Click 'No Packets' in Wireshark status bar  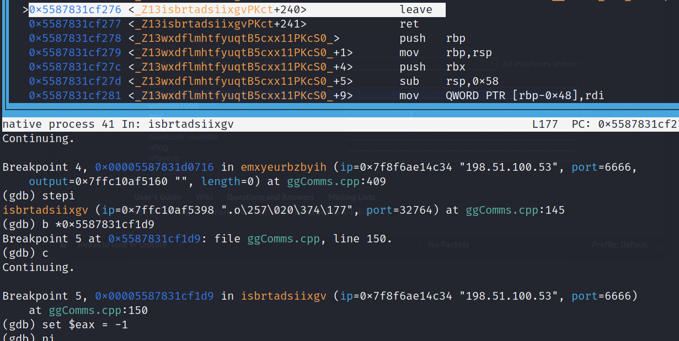pyautogui.click(x=448, y=244)
